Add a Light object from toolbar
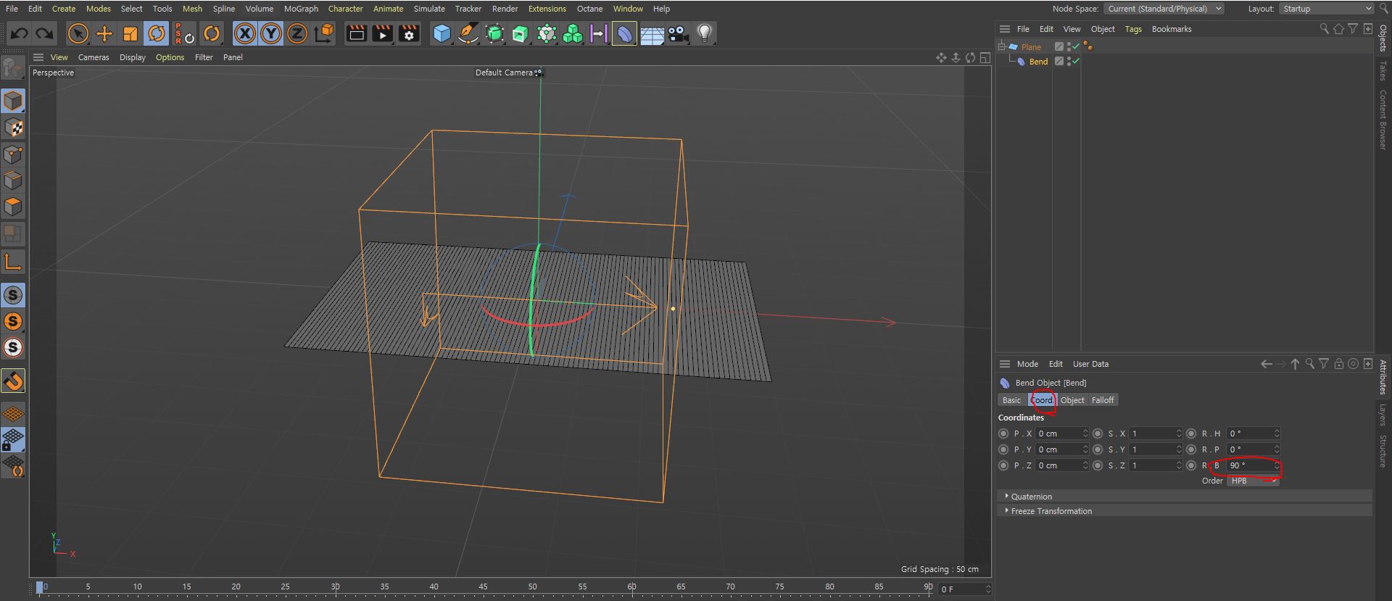Image resolution: width=1392 pixels, height=601 pixels. pyautogui.click(x=704, y=33)
